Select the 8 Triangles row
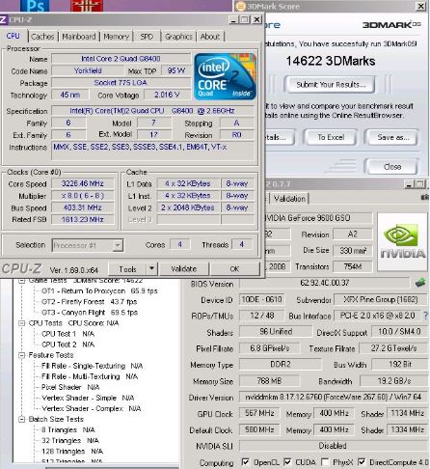430x469 pixels. pos(67,429)
